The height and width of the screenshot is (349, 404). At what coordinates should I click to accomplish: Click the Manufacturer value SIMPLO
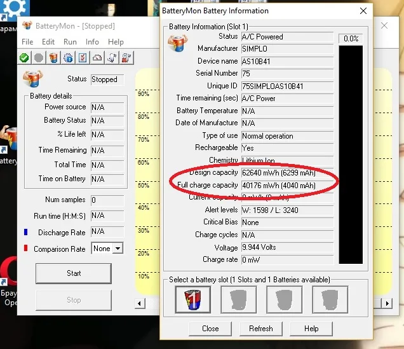(287, 49)
